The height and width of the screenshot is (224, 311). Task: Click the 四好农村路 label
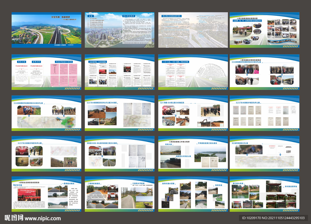[x=18, y=185]
